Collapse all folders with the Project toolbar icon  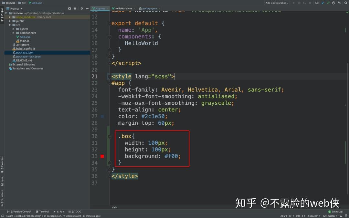[x=75, y=9]
